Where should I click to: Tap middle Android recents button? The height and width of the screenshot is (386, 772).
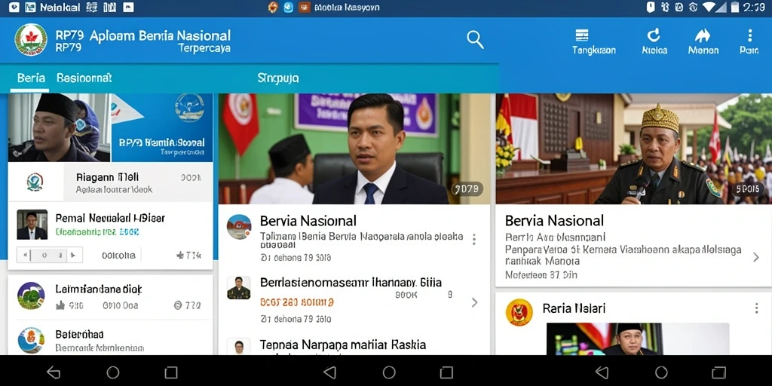click(446, 372)
